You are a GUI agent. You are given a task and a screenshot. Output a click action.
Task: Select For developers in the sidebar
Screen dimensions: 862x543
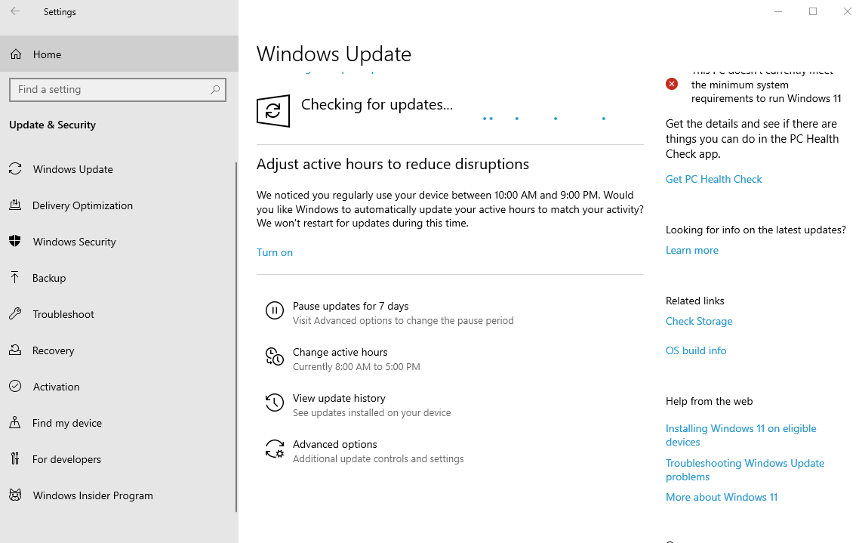[66, 459]
